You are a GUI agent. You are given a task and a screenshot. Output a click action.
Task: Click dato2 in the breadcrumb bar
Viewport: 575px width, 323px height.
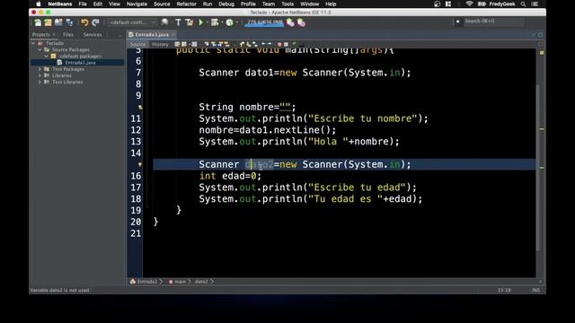pyautogui.click(x=201, y=282)
